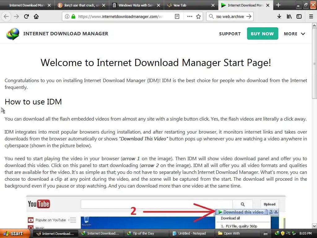Switch to the "don;t use that crack" tab
This screenshot has height=238, width=317.
(82, 5)
